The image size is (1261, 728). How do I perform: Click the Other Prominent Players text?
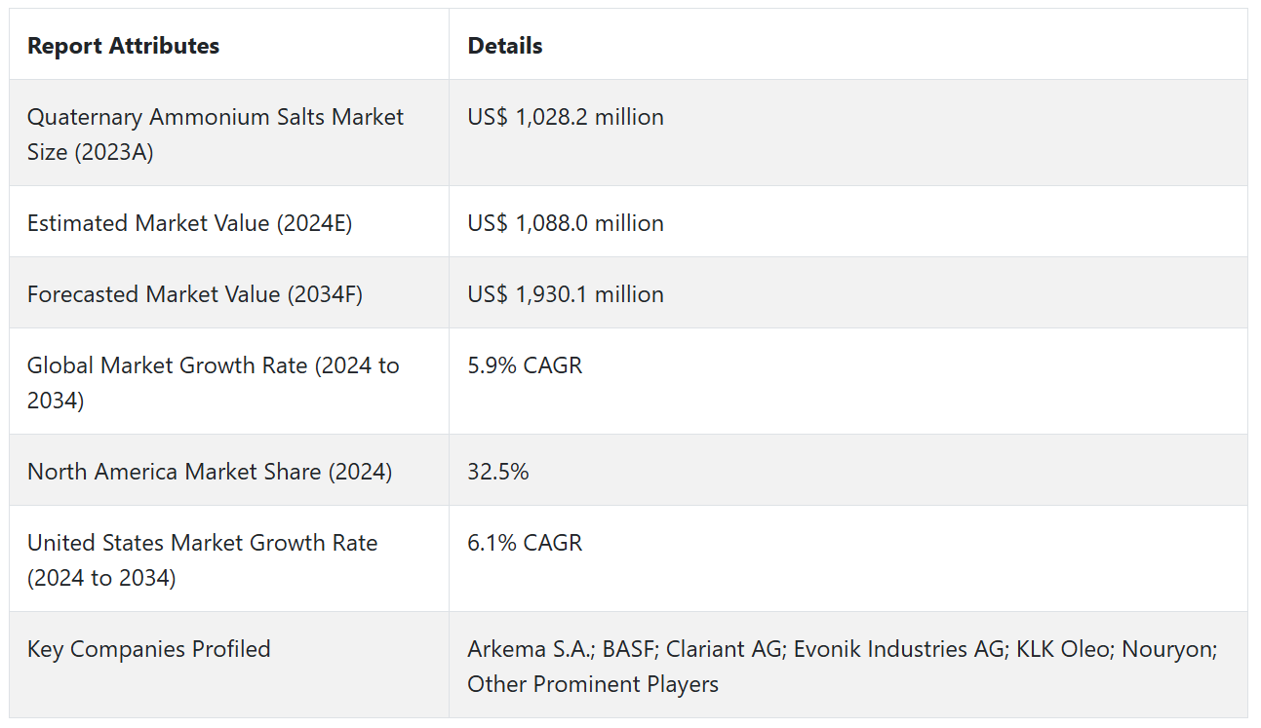click(x=593, y=684)
